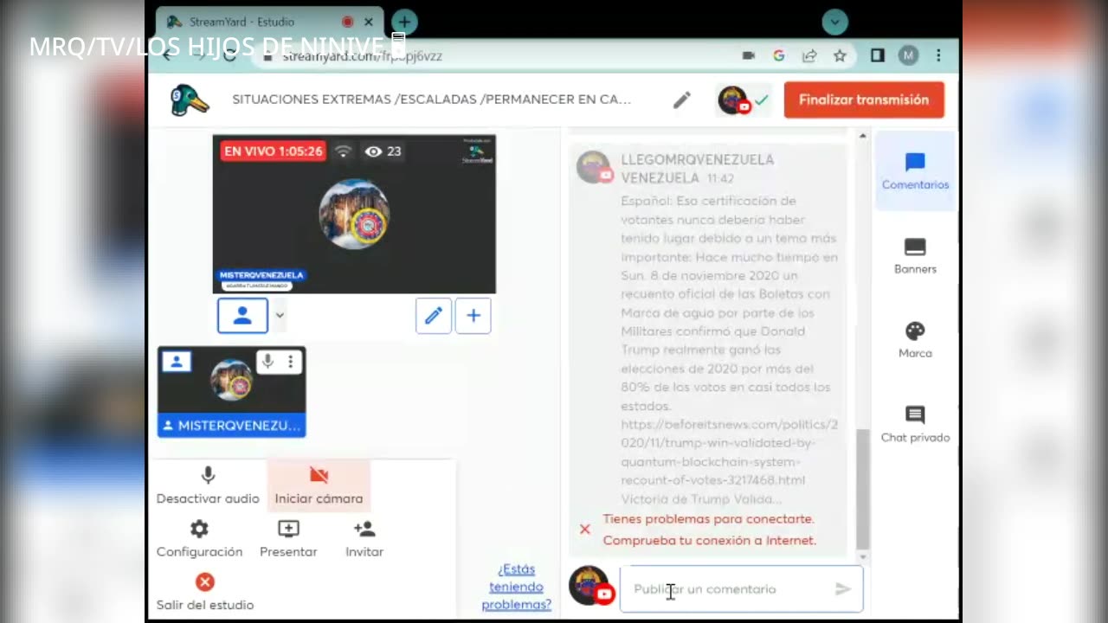
Task: Open a new browser tab
Action: tap(404, 22)
